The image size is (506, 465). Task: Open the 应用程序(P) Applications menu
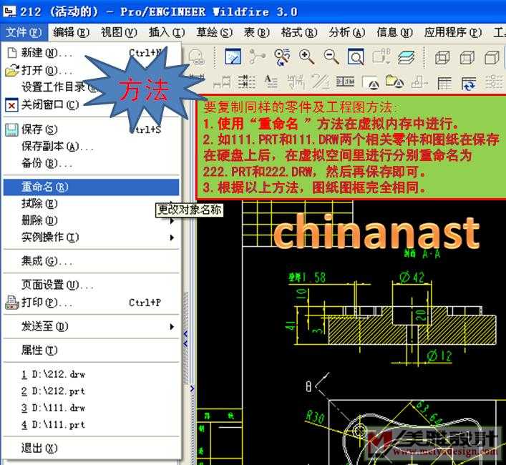click(453, 32)
